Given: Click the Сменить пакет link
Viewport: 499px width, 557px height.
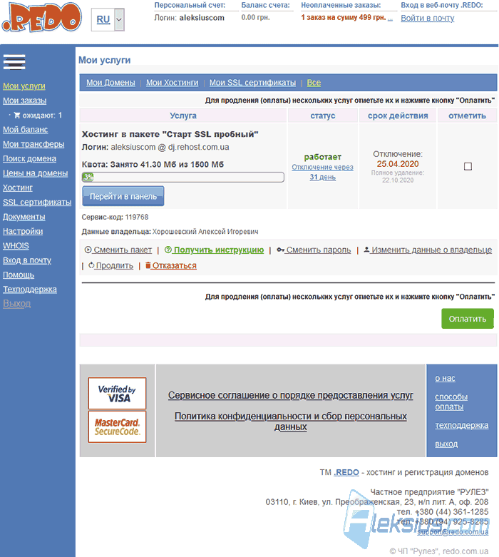Looking at the screenshot, I should click(x=118, y=250).
